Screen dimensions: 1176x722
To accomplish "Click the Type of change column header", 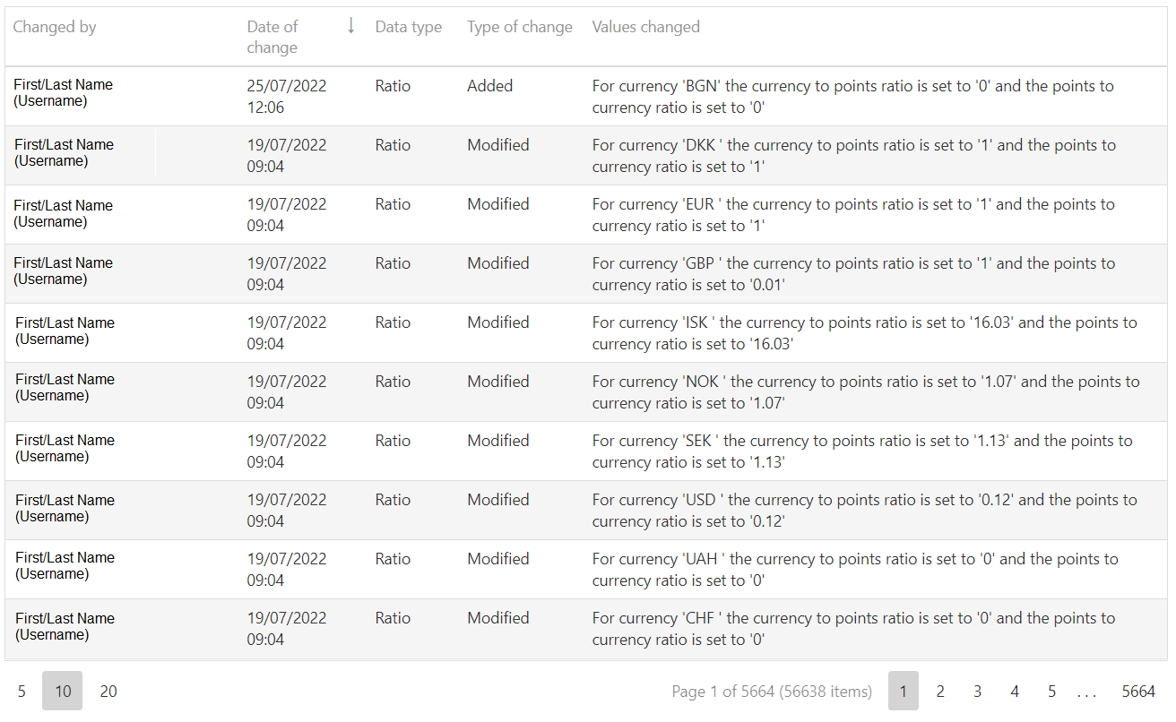I will coord(519,27).
